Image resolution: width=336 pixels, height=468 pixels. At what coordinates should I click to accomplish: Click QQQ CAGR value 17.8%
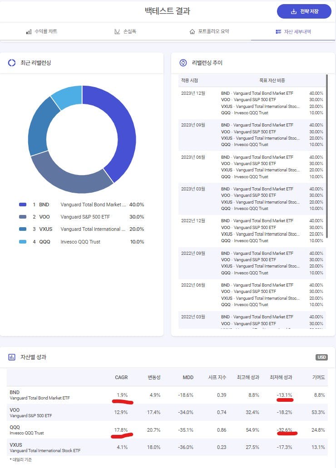point(121,430)
